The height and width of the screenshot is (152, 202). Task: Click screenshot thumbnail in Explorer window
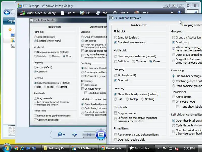(12, 130)
